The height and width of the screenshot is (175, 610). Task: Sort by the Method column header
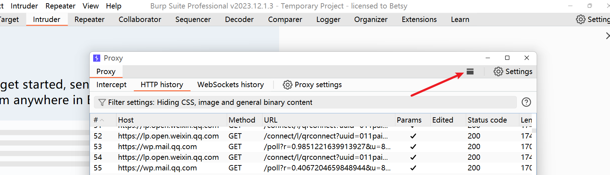244,120
